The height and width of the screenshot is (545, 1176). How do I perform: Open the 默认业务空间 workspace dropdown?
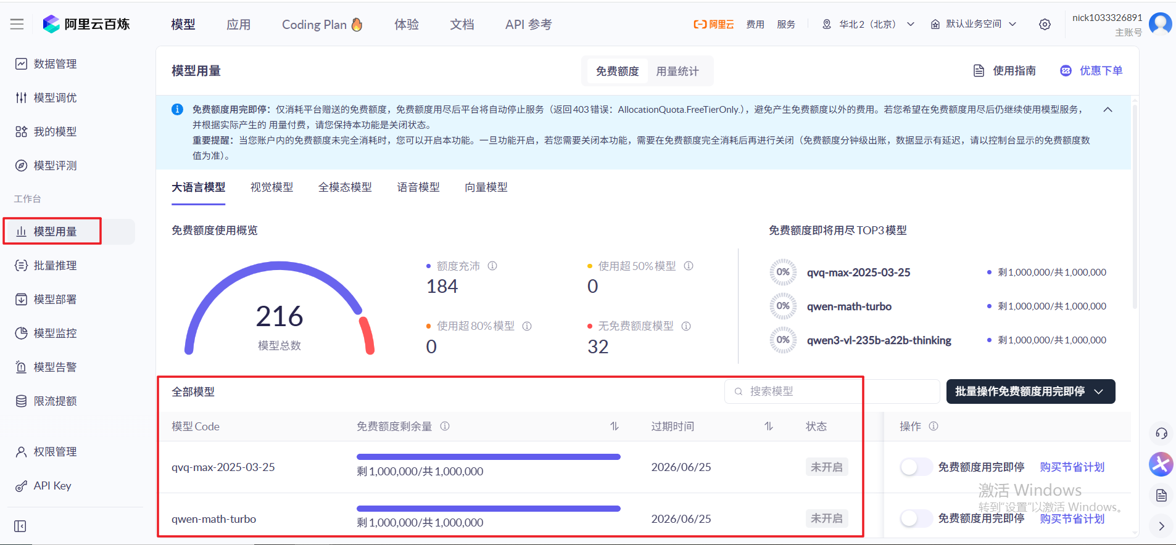(974, 24)
